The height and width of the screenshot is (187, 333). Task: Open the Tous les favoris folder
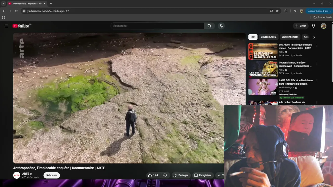coord(323,17)
